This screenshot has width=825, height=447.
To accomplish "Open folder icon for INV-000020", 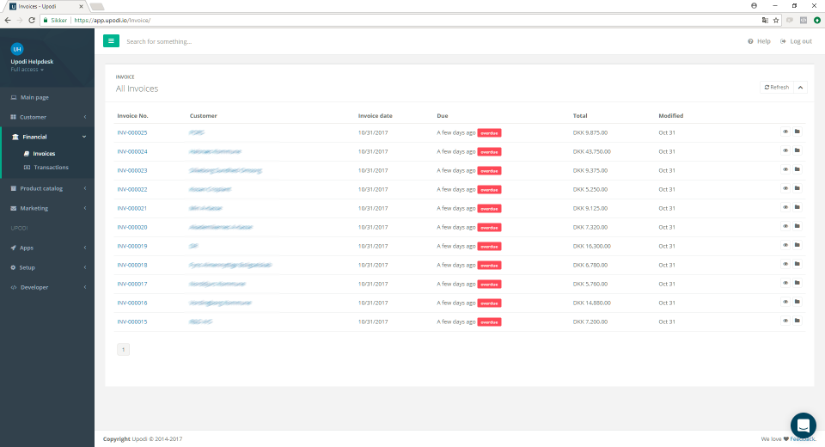I will coord(797,227).
